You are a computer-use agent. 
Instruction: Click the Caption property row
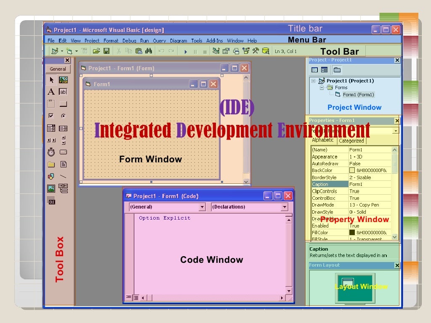click(351, 184)
